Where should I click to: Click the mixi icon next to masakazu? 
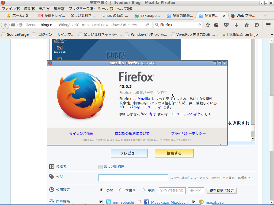(201, 202)
